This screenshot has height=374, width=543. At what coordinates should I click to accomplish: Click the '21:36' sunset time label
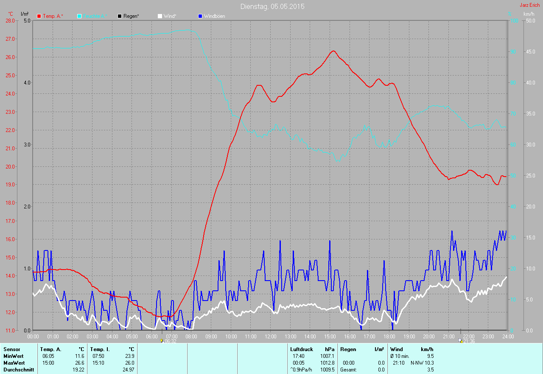point(469,341)
